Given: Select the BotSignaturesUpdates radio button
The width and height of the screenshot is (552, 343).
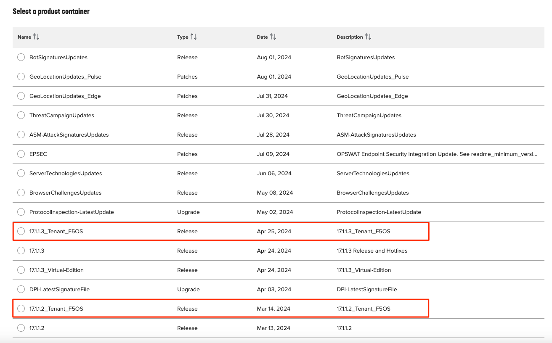Looking at the screenshot, I should click(x=21, y=57).
